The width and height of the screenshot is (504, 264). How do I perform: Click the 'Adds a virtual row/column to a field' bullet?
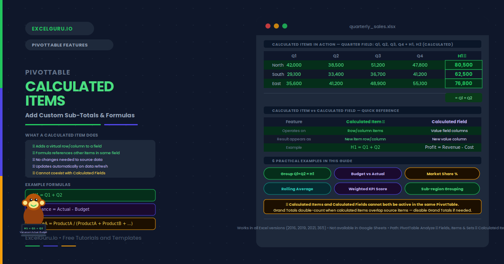point(67,146)
